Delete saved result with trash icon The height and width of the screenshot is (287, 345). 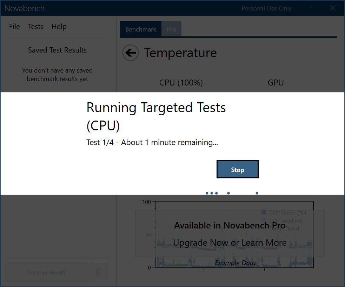pyautogui.click(x=99, y=272)
